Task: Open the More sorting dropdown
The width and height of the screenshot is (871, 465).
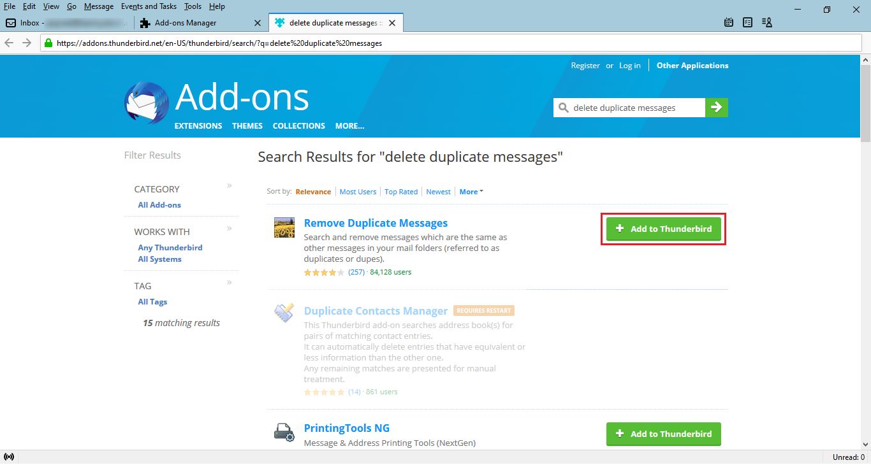Action: tap(471, 191)
